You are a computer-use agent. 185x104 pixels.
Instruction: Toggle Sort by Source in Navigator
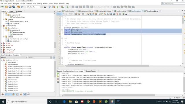point(28,94)
